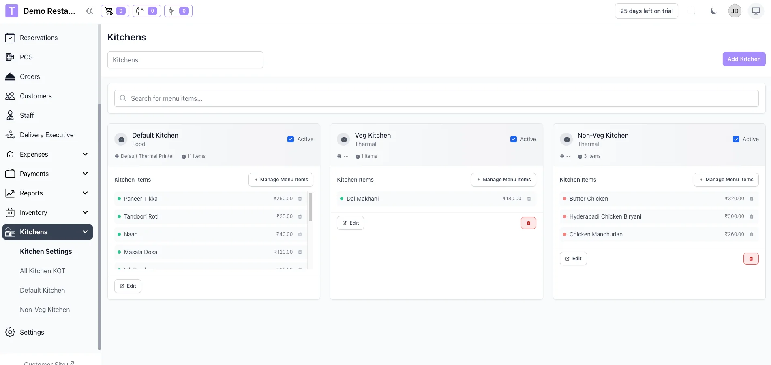
Task: Go to Reservations in sidebar
Action: coord(39,38)
